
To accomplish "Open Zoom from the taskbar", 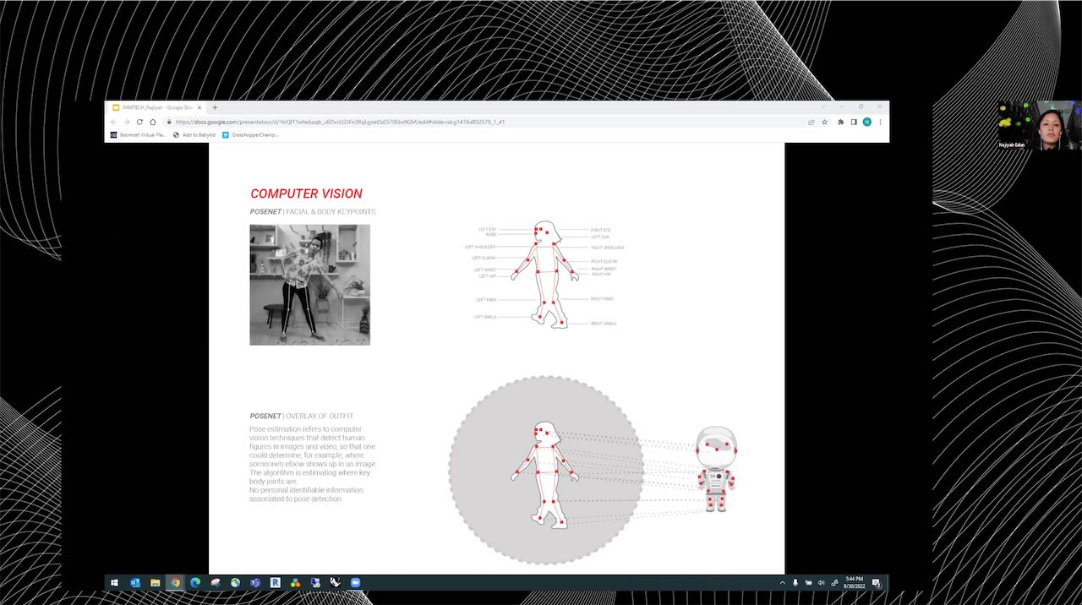I will (x=355, y=583).
